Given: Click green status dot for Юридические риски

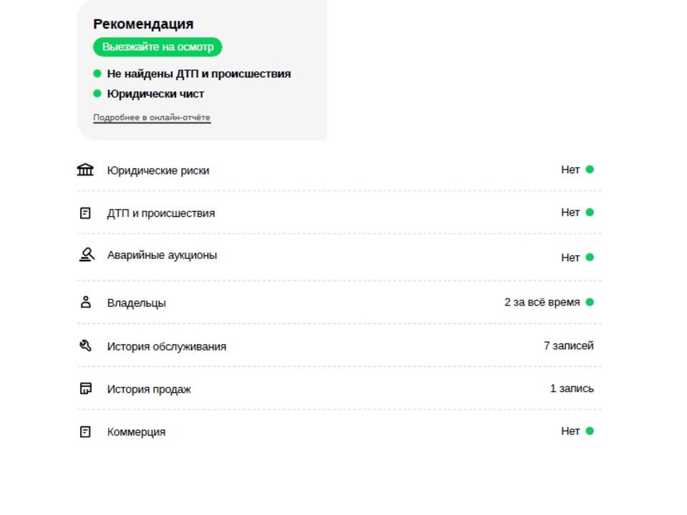Looking at the screenshot, I should pyautogui.click(x=590, y=170).
